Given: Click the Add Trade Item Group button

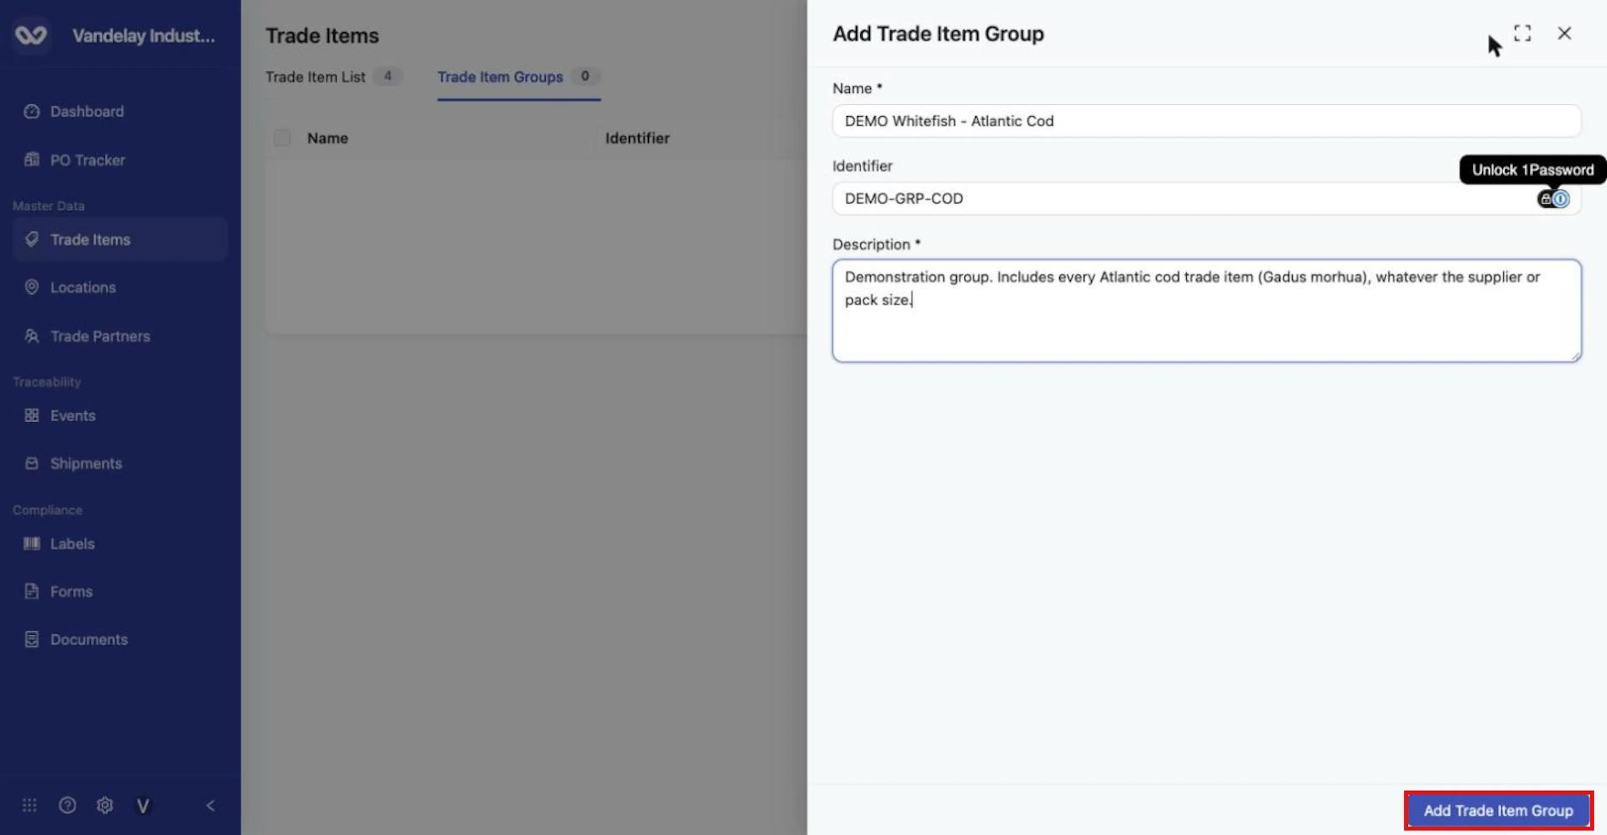Looking at the screenshot, I should point(1499,811).
